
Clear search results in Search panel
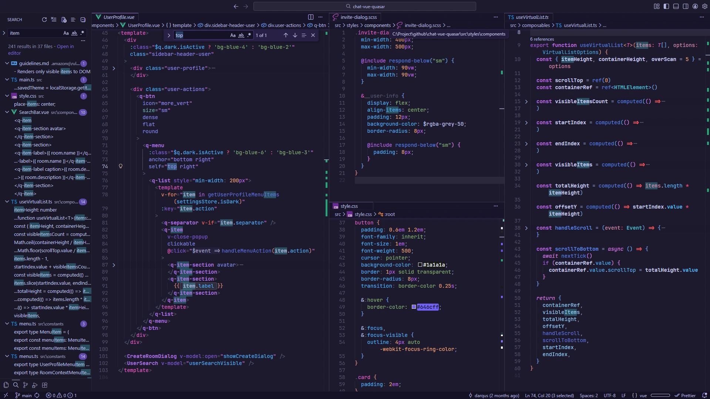pos(54,20)
